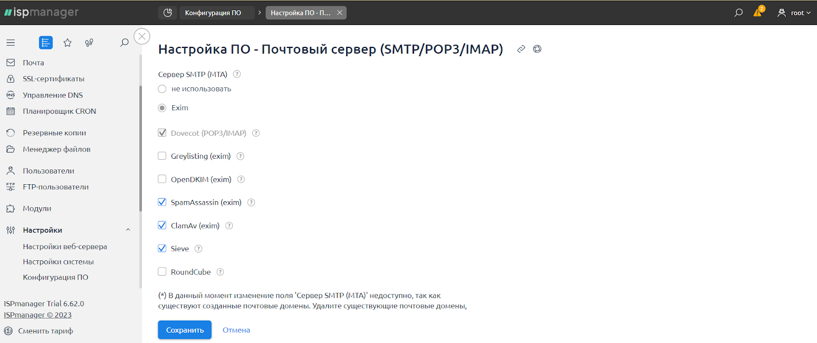This screenshot has height=343, width=817.
Task: Enable the OpenDKIM (exim) checkbox
Action: (162, 179)
